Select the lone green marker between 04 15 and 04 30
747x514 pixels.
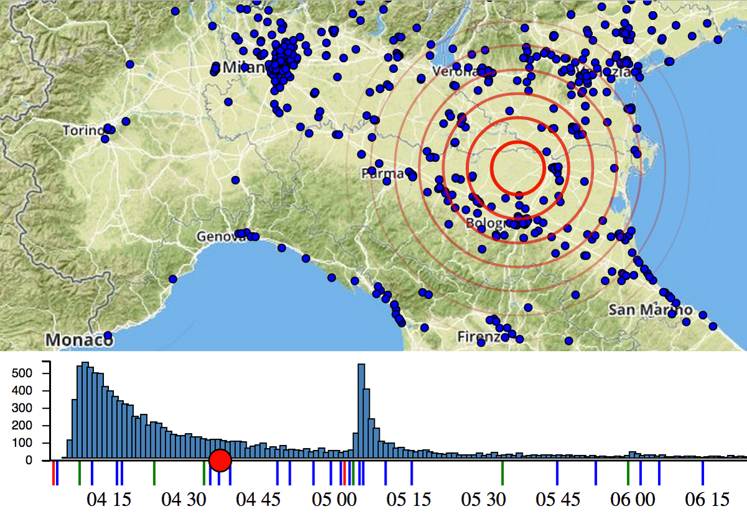point(154,472)
